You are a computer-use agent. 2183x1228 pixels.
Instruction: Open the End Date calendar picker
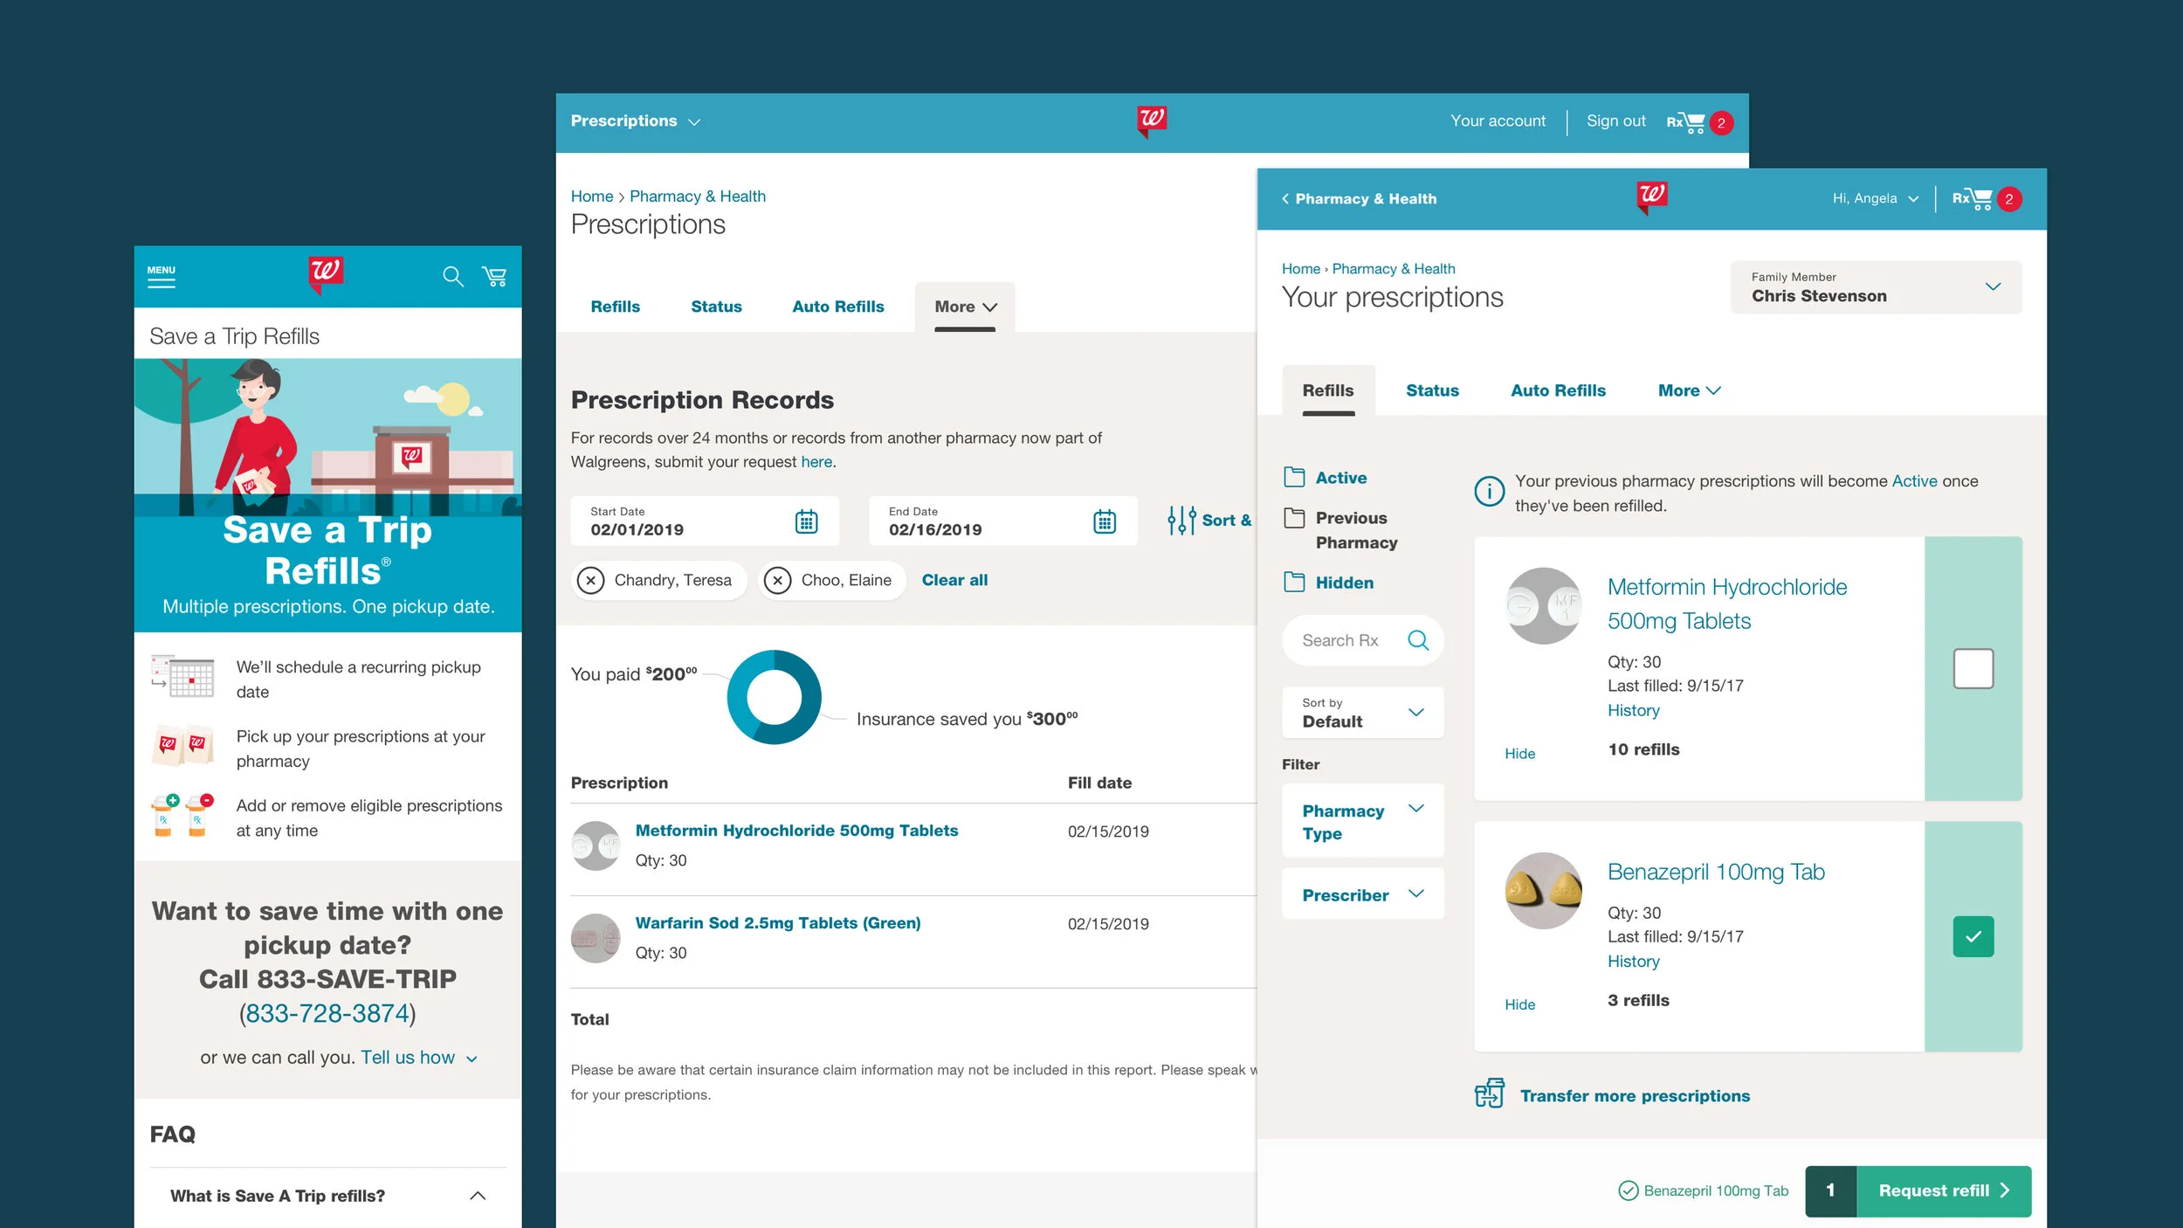(x=1105, y=521)
